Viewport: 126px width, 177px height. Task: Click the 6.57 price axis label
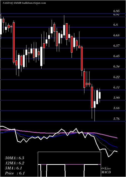[116, 46]
